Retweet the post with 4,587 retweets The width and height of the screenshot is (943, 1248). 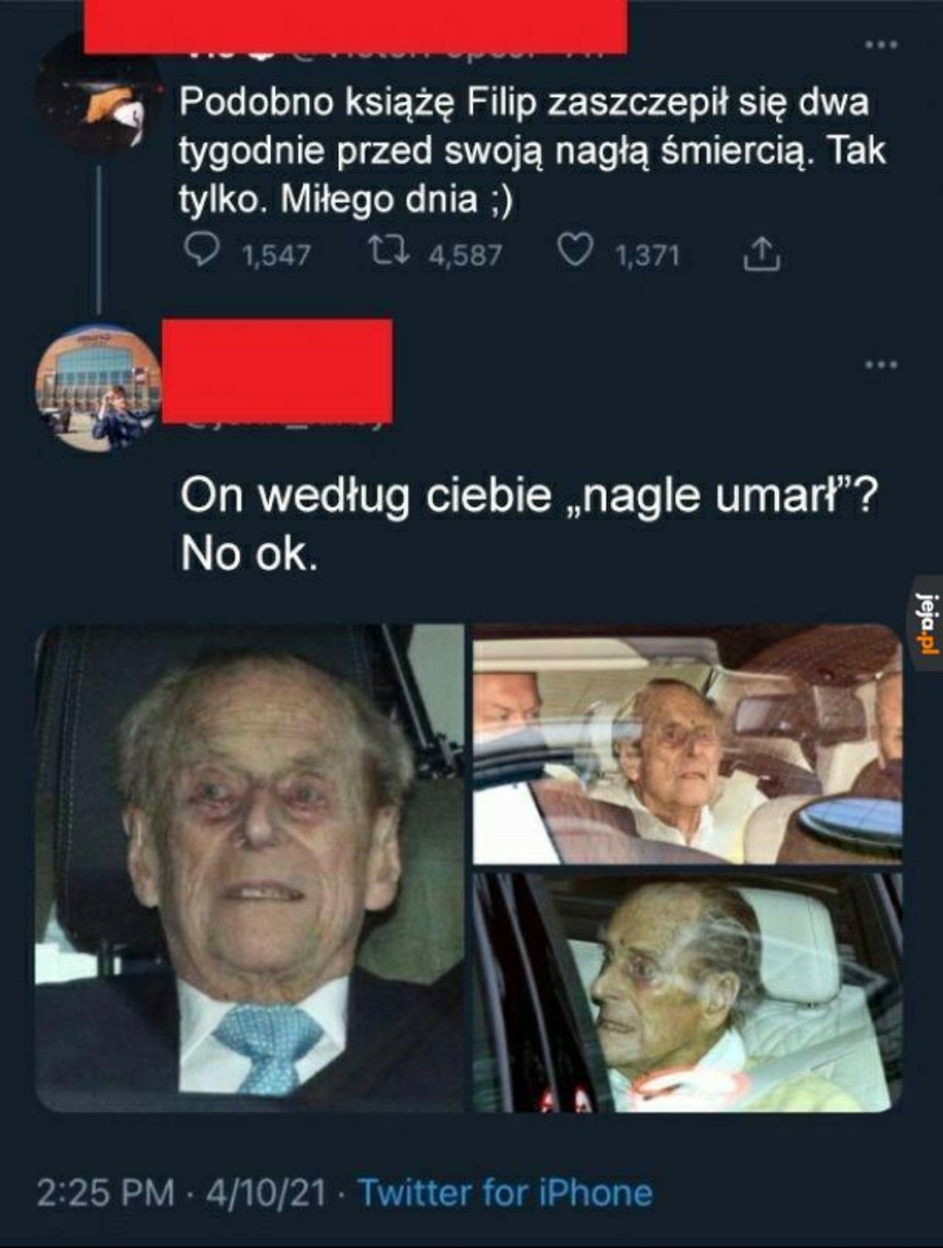[x=389, y=252]
